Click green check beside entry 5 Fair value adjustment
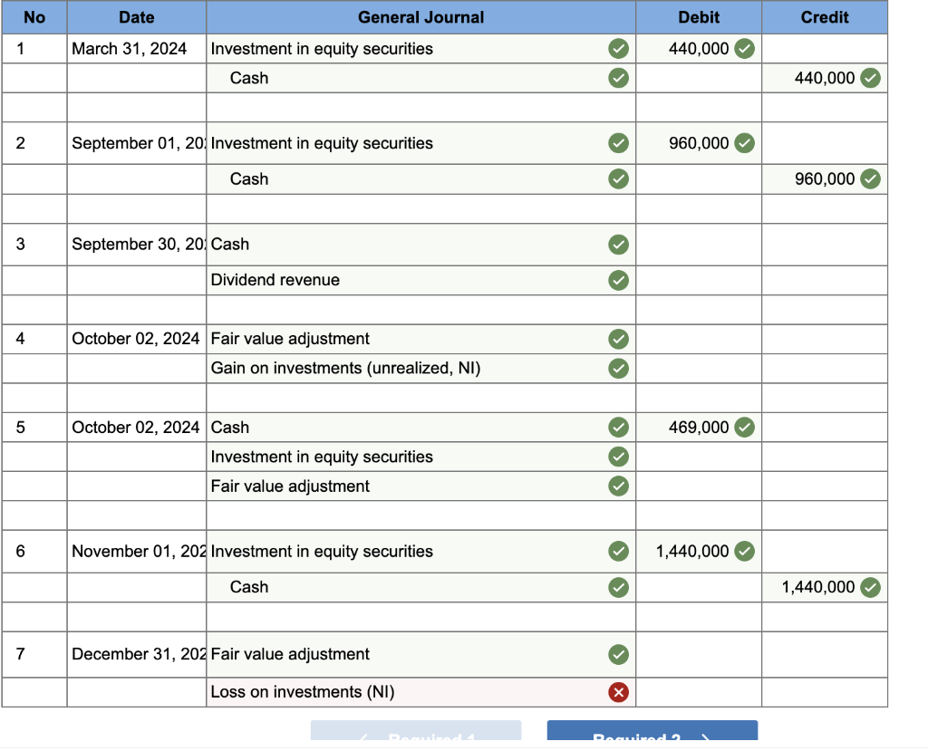The image size is (928, 751). click(x=618, y=486)
